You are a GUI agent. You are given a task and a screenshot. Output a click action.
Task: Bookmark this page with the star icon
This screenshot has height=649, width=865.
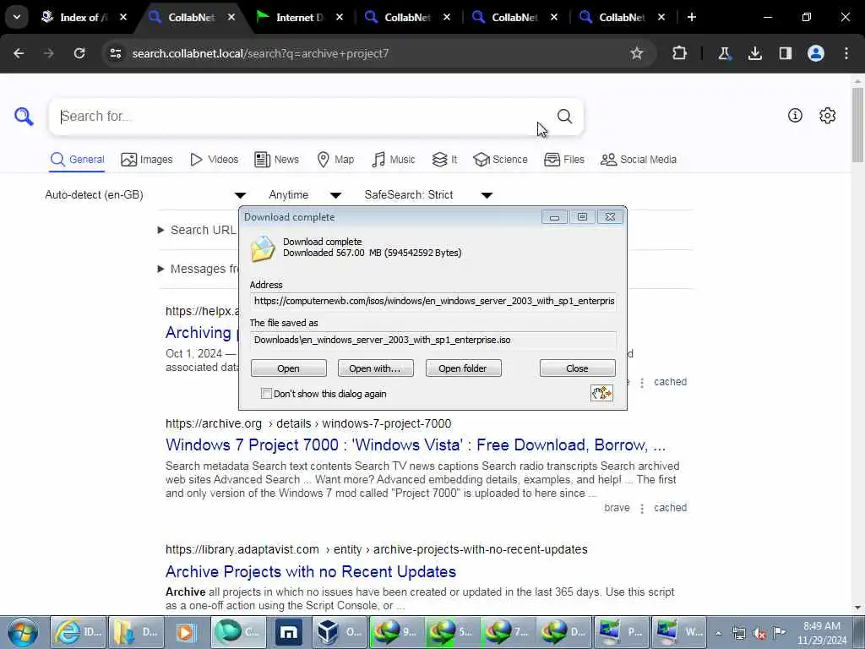pos(637,53)
